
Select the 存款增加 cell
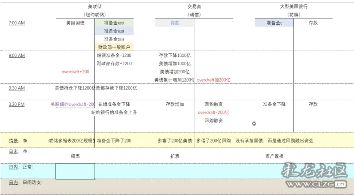pos(175,104)
